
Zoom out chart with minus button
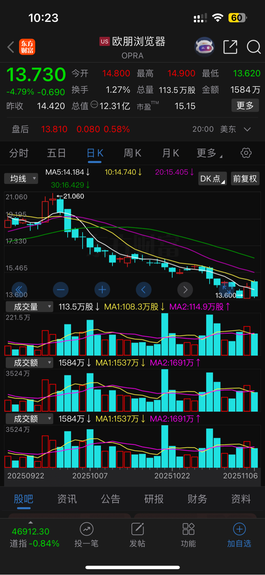pyautogui.click(x=61, y=289)
